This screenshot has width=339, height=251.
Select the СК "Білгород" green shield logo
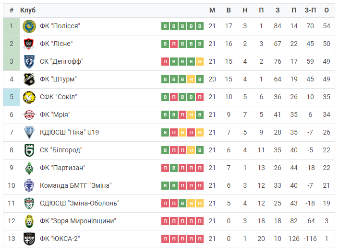pyautogui.click(x=29, y=150)
